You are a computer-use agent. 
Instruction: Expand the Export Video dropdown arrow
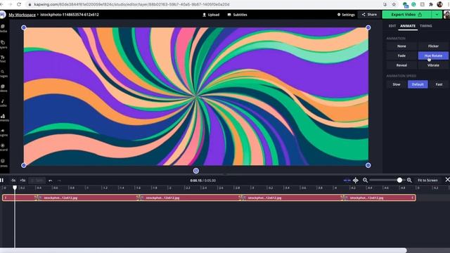pyautogui.click(x=437, y=14)
